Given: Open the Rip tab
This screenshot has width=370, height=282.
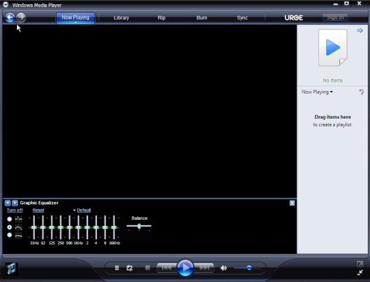Looking at the screenshot, I should (162, 18).
